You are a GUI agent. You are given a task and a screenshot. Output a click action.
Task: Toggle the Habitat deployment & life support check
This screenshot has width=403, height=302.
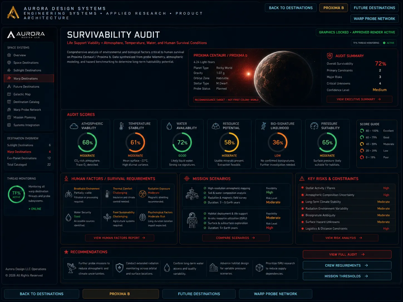(x=205, y=214)
